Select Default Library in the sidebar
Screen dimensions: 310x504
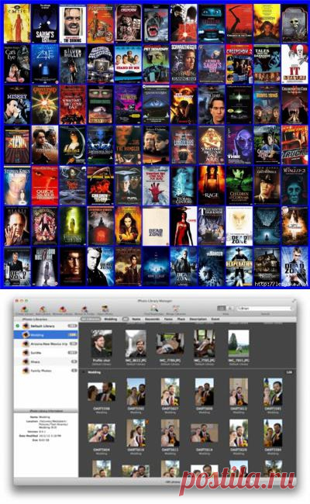pos(46,326)
